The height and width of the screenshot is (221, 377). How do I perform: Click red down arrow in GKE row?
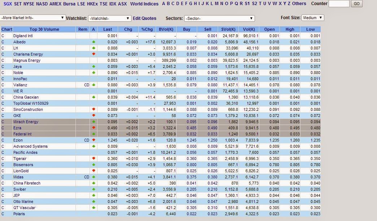(x=94, y=116)
